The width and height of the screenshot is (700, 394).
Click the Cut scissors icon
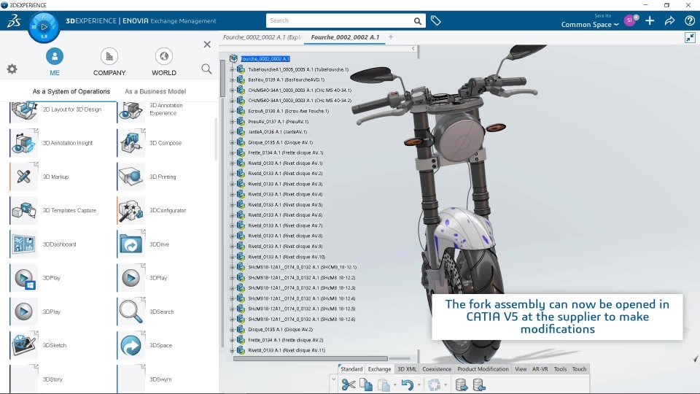click(x=349, y=385)
